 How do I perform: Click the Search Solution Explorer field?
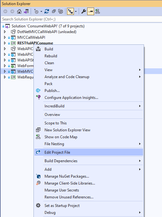pos(81,19)
